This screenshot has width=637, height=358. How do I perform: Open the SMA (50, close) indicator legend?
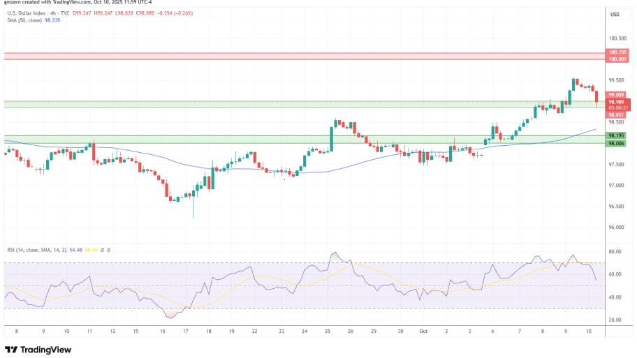tap(23, 21)
